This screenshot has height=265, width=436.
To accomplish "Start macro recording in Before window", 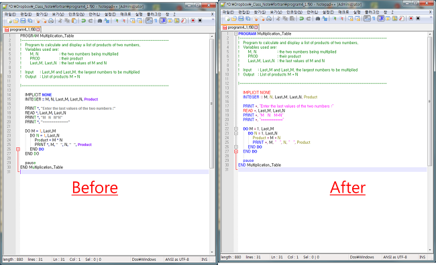I will pyautogui.click(x=193, y=21).
